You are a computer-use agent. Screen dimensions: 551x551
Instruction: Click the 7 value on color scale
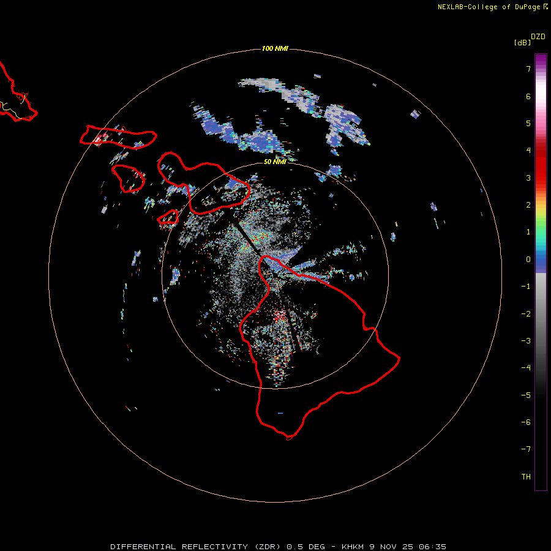coord(528,69)
